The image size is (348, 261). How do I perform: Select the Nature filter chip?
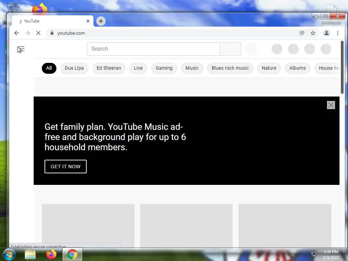point(269,68)
